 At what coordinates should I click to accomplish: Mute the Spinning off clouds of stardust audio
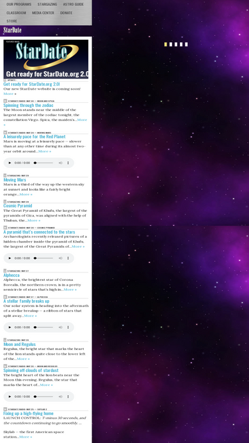60,397
